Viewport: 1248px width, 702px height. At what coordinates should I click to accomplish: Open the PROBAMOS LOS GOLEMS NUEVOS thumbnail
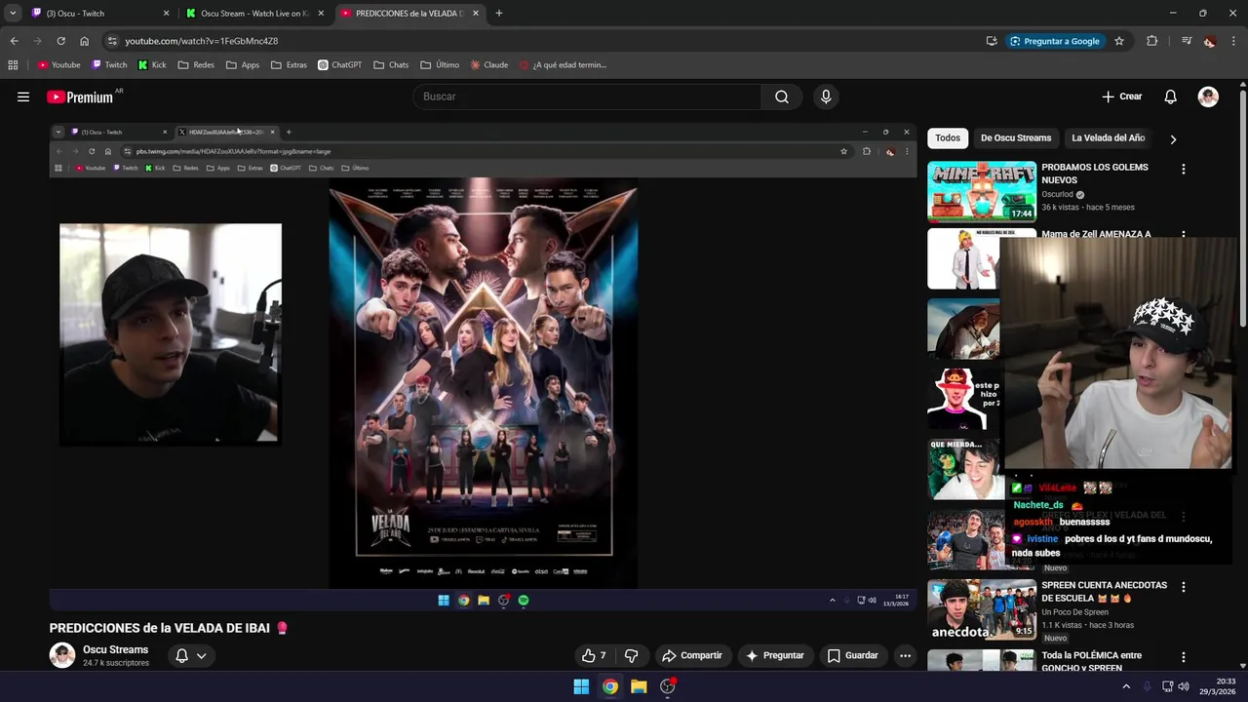[982, 191]
